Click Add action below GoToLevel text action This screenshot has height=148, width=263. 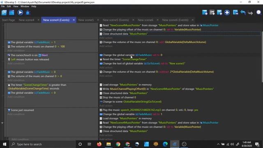tap(106, 67)
